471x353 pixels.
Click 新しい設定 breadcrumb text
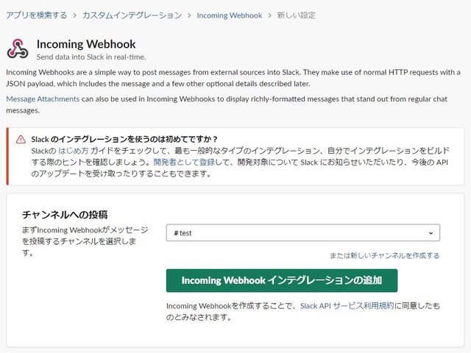click(296, 15)
